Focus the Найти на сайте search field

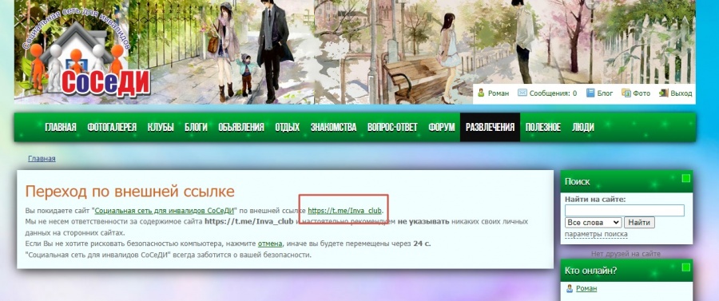[625, 210]
